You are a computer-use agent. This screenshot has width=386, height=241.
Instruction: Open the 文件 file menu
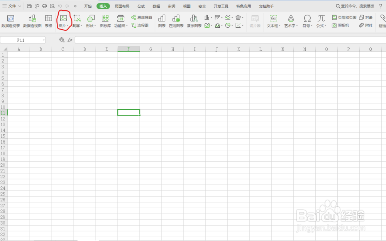(12, 6)
